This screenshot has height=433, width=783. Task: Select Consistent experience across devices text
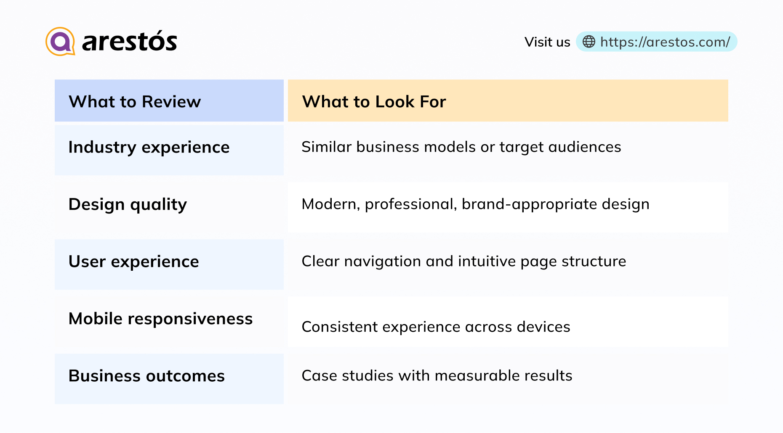click(436, 327)
